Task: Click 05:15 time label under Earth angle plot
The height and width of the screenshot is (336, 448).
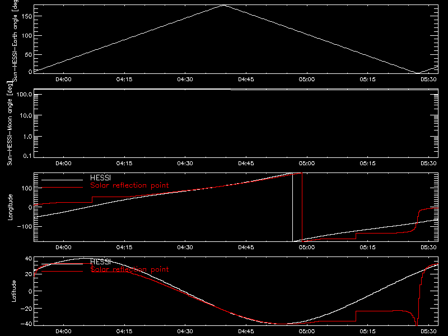Action: click(x=368, y=80)
